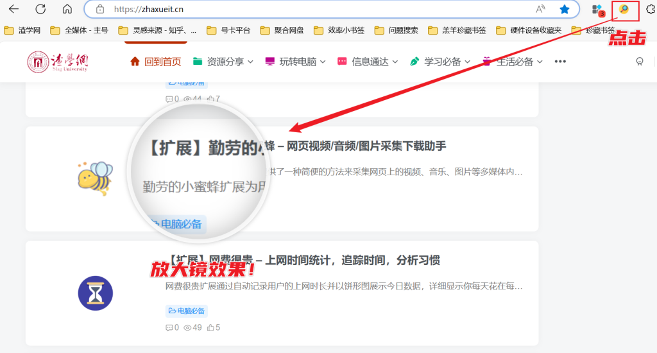View site info via the lock icon

coord(99,9)
